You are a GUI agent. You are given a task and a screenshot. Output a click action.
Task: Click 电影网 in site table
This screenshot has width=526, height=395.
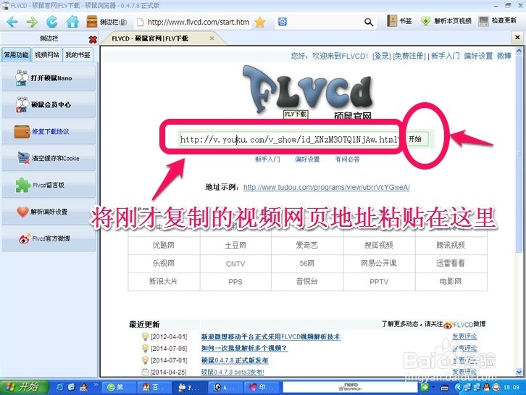[x=451, y=281]
